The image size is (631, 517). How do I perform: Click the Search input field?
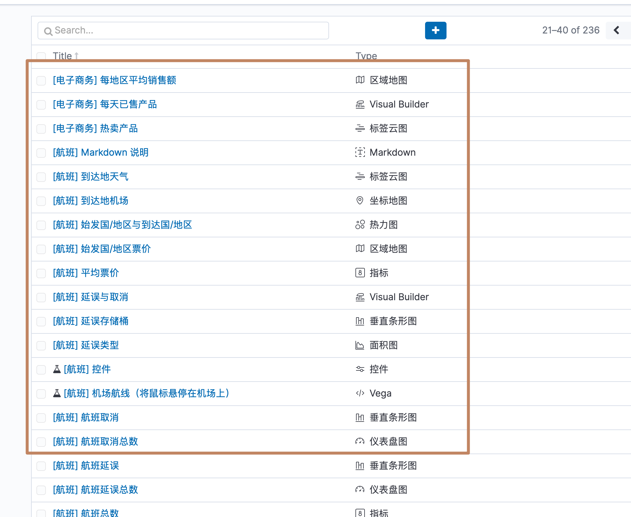183,30
